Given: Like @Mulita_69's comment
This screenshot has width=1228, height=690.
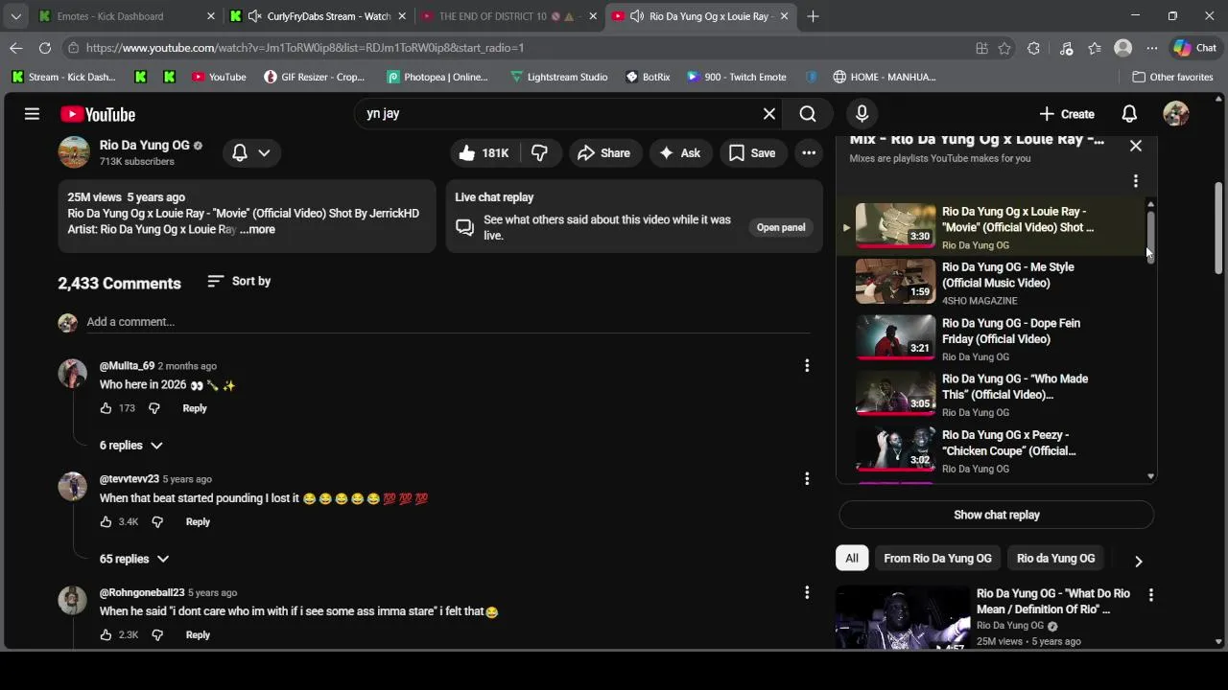Looking at the screenshot, I should pos(106,408).
